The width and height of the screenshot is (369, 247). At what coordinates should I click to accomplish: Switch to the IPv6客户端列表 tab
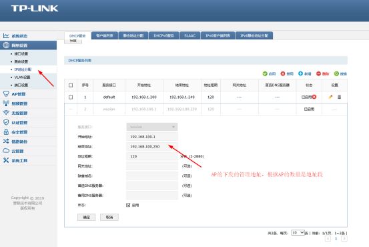218,35
